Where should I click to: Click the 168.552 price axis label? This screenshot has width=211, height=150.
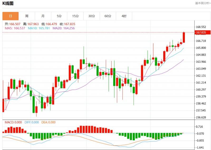[201, 27]
